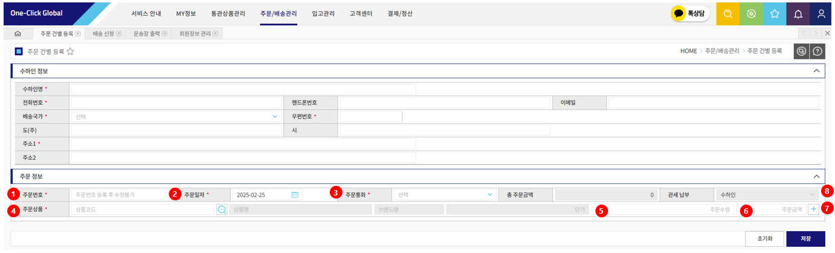This screenshot has height=253, width=835.
Task: Open the 서비스 안내 menu
Action: tap(146, 13)
